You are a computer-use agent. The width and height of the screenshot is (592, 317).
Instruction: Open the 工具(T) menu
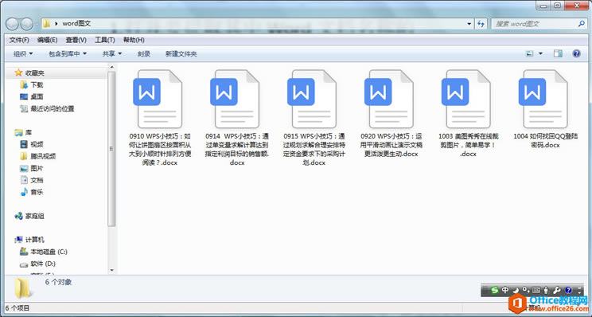(x=104, y=40)
